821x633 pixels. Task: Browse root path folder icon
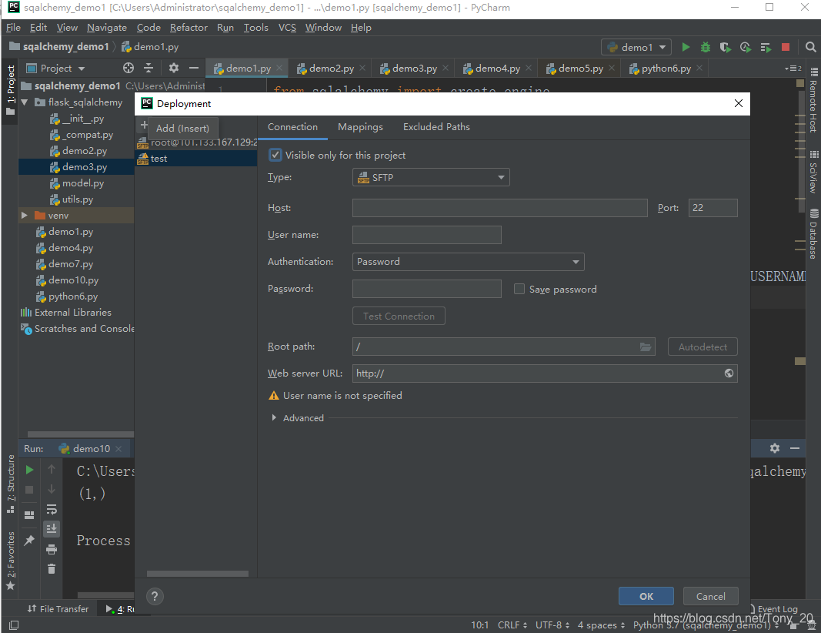(x=646, y=347)
